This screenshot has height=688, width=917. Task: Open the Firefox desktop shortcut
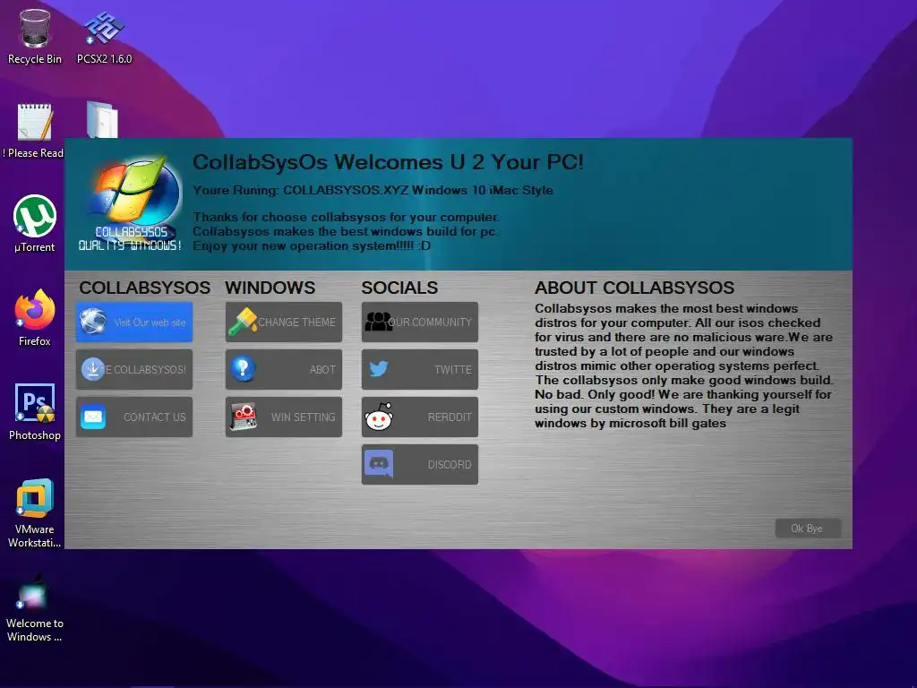tap(35, 318)
